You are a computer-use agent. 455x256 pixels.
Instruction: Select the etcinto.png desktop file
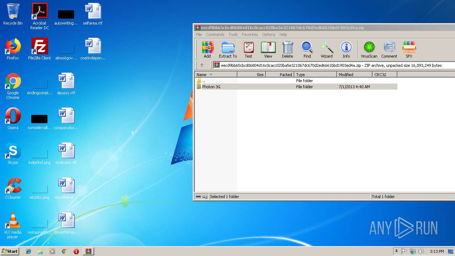[x=39, y=191]
